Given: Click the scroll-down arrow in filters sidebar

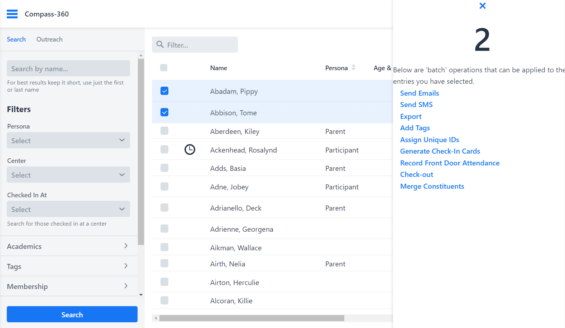Looking at the screenshot, I should point(141,295).
